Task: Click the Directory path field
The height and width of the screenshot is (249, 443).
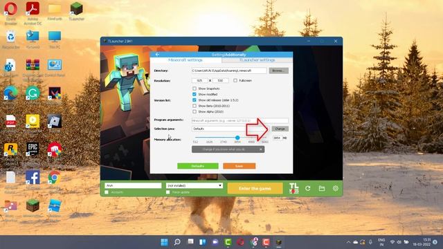Action: (x=229, y=71)
